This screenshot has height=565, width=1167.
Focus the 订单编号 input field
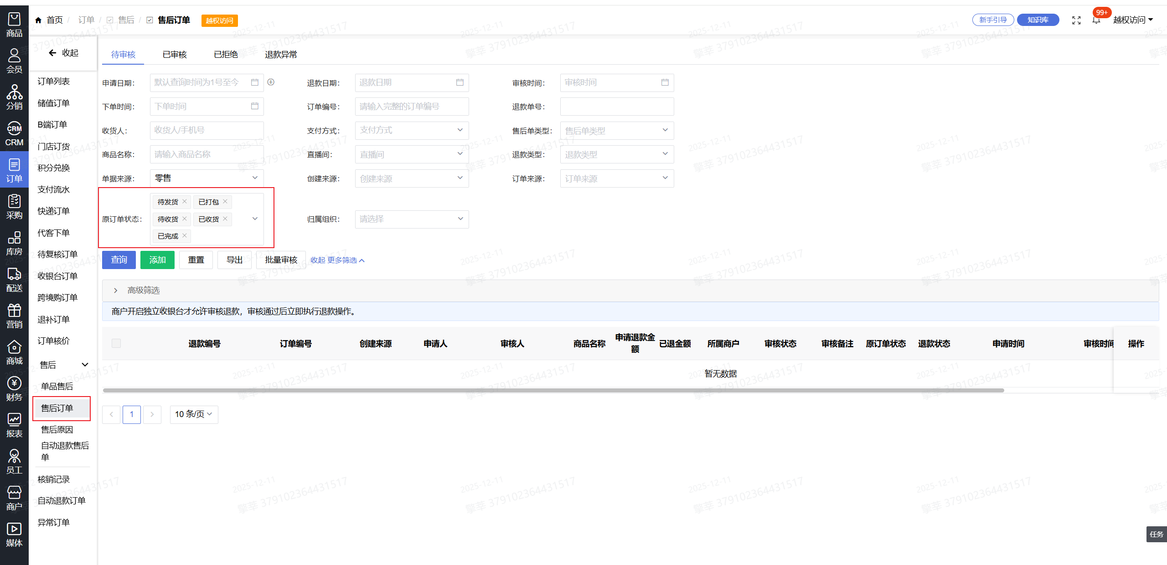(411, 107)
